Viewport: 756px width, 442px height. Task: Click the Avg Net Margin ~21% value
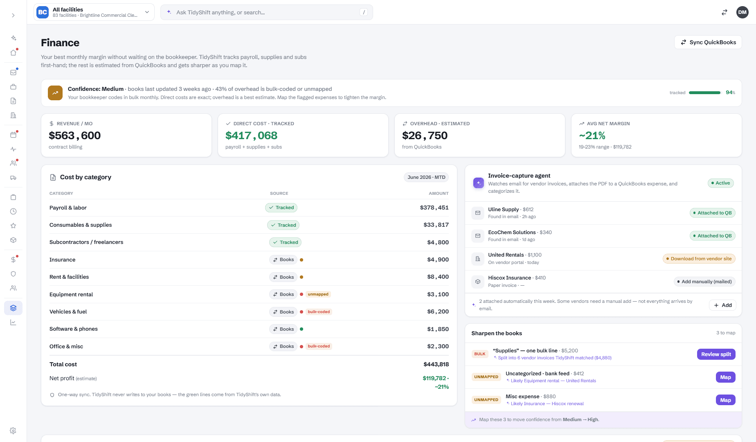(x=592, y=135)
